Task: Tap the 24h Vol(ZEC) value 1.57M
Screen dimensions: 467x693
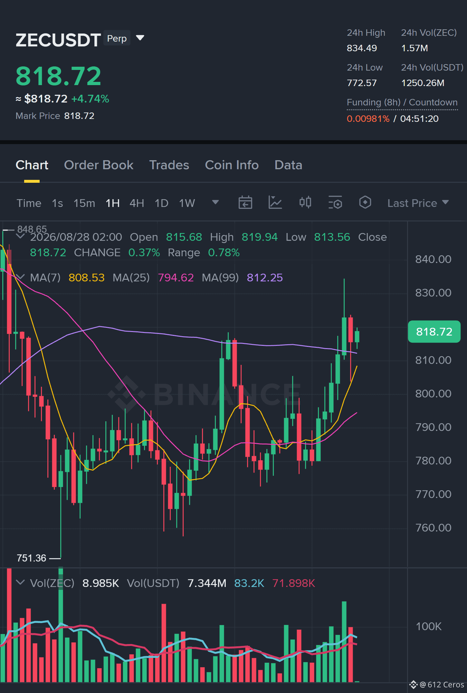Action: click(x=415, y=48)
